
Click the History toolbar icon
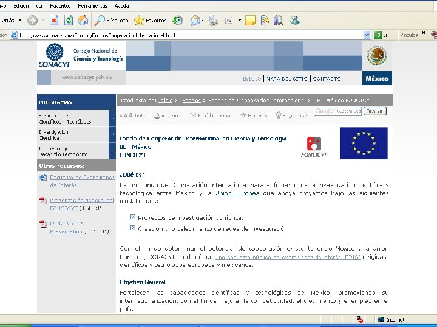click(177, 21)
